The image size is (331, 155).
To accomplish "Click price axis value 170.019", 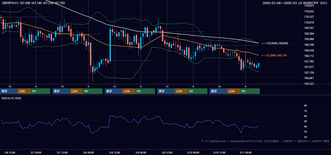I will pos(309,22).
